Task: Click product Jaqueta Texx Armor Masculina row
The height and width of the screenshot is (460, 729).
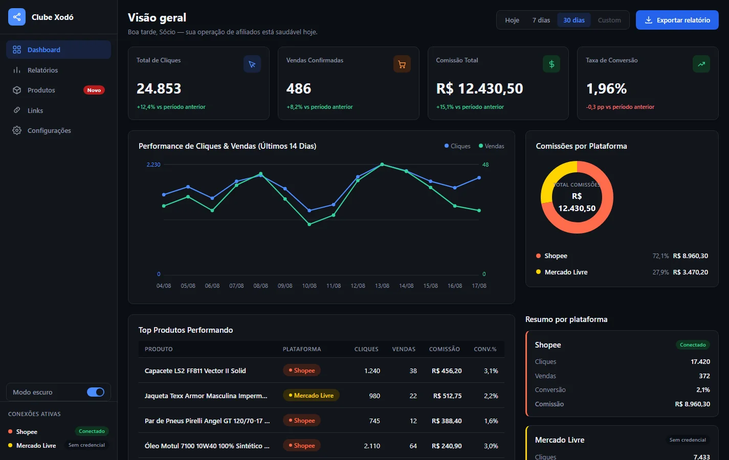Action: pyautogui.click(x=321, y=396)
